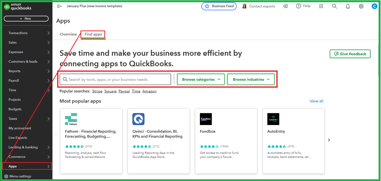Click the Fathom rating stars (574)
Screen dimensions: 381x181
point(75,147)
